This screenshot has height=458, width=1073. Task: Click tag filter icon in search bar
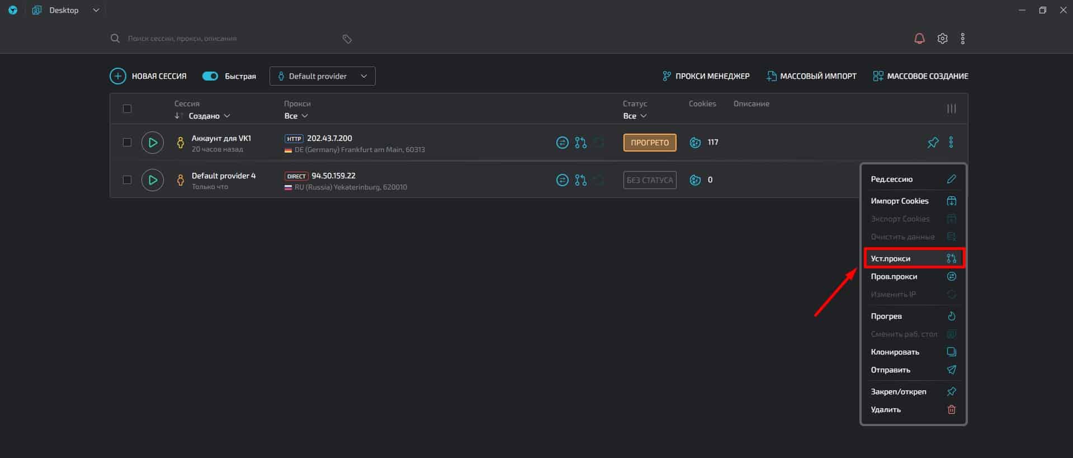coord(347,39)
